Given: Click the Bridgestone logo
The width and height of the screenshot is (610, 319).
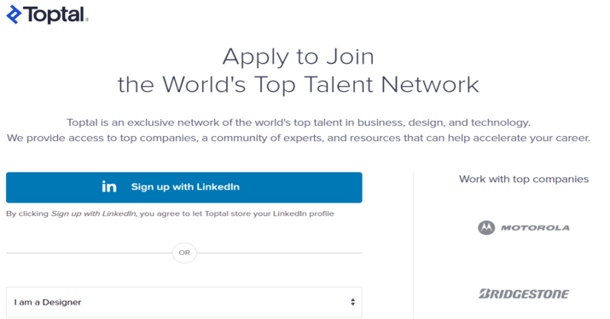Looking at the screenshot, I should [x=524, y=293].
